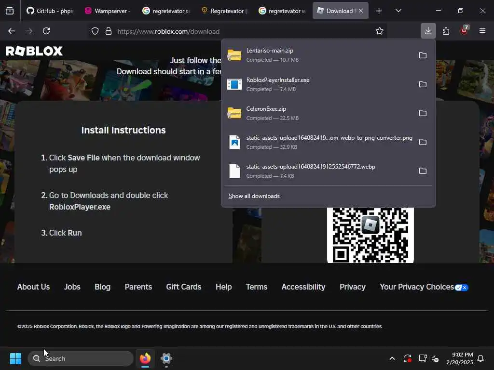
Task: Reload the Roblox download page
Action: click(x=46, y=31)
